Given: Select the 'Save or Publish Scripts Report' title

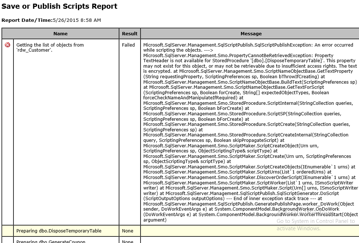Looking at the screenshot, I should [59, 6].
